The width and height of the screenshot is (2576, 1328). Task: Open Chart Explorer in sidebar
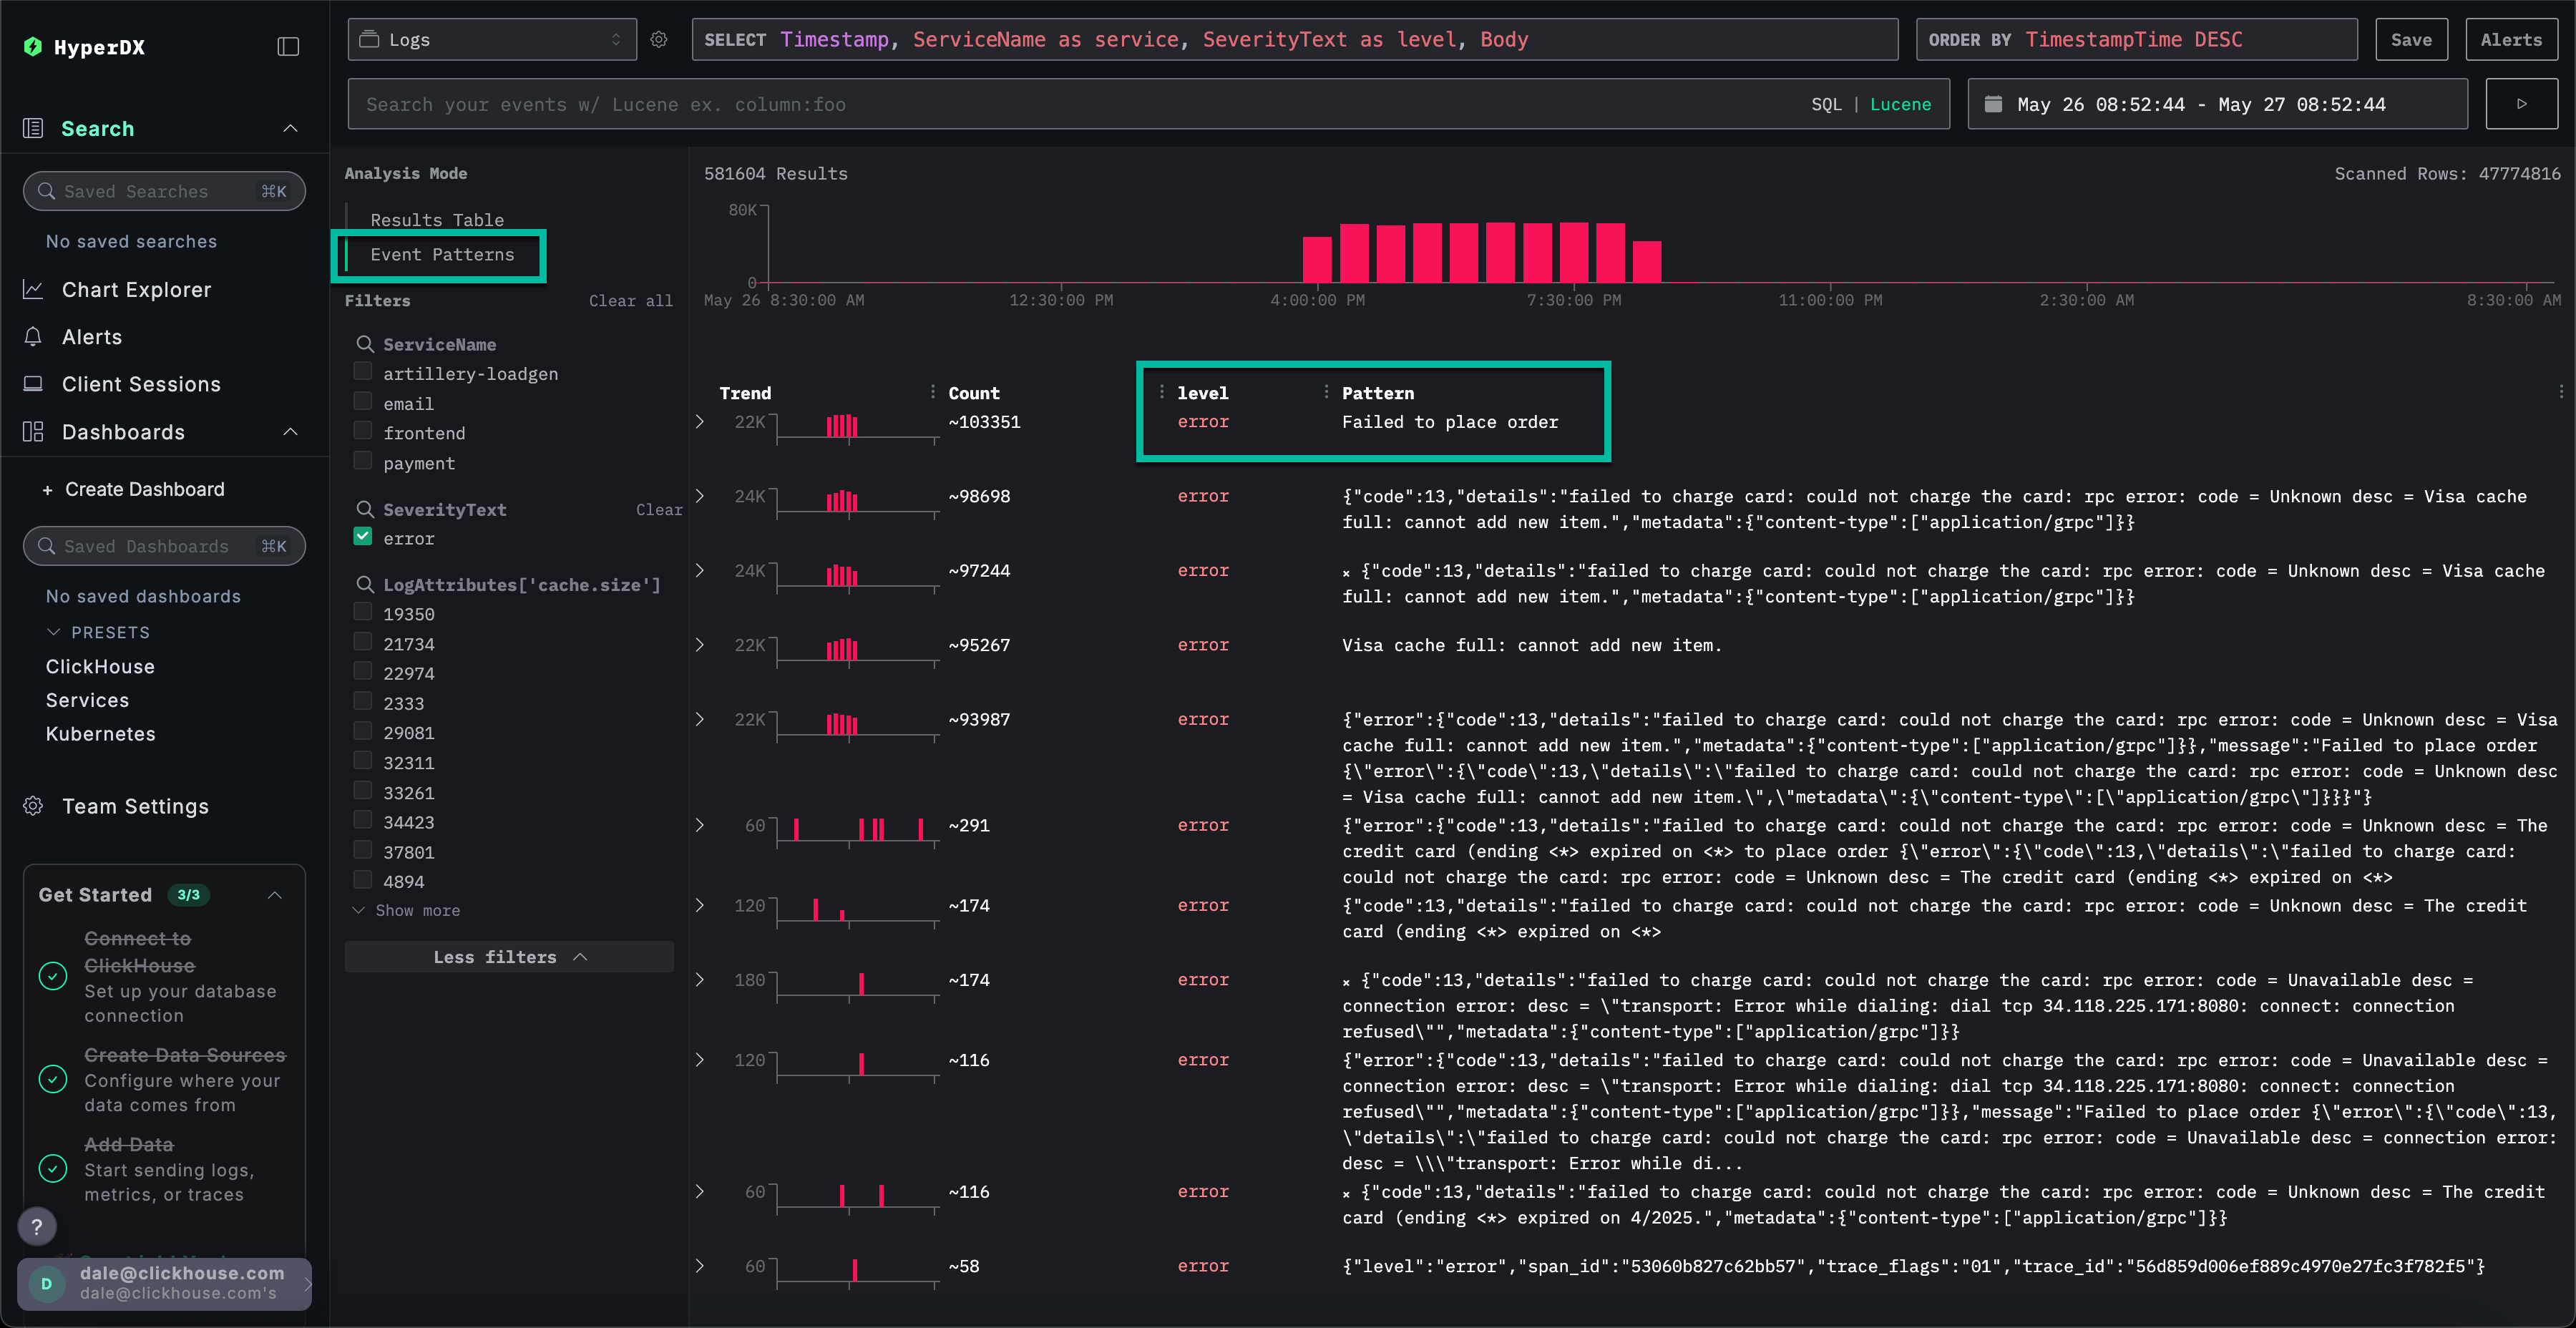point(136,290)
